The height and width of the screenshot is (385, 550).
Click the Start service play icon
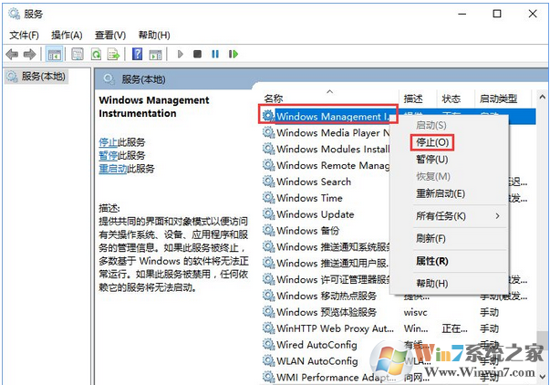click(x=181, y=54)
